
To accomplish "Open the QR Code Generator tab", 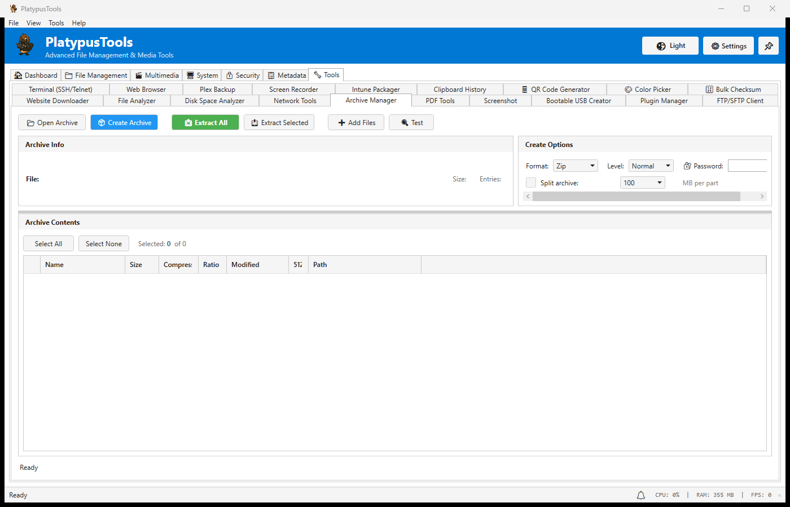I will pos(555,90).
